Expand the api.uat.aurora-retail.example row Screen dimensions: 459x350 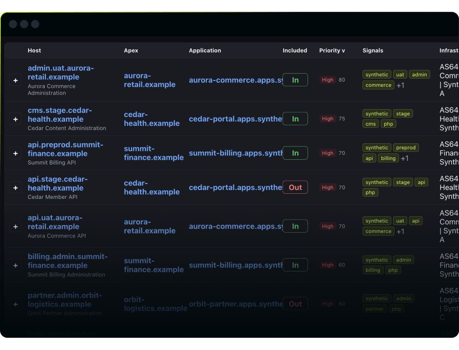coord(16,226)
